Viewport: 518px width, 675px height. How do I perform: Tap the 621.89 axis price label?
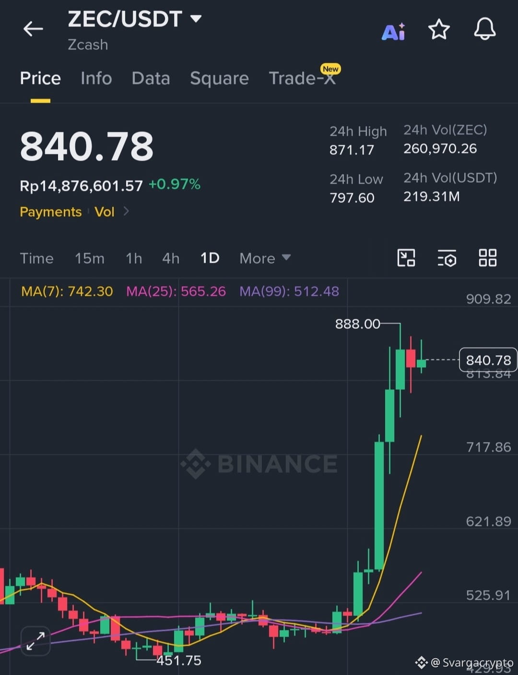coord(488,522)
